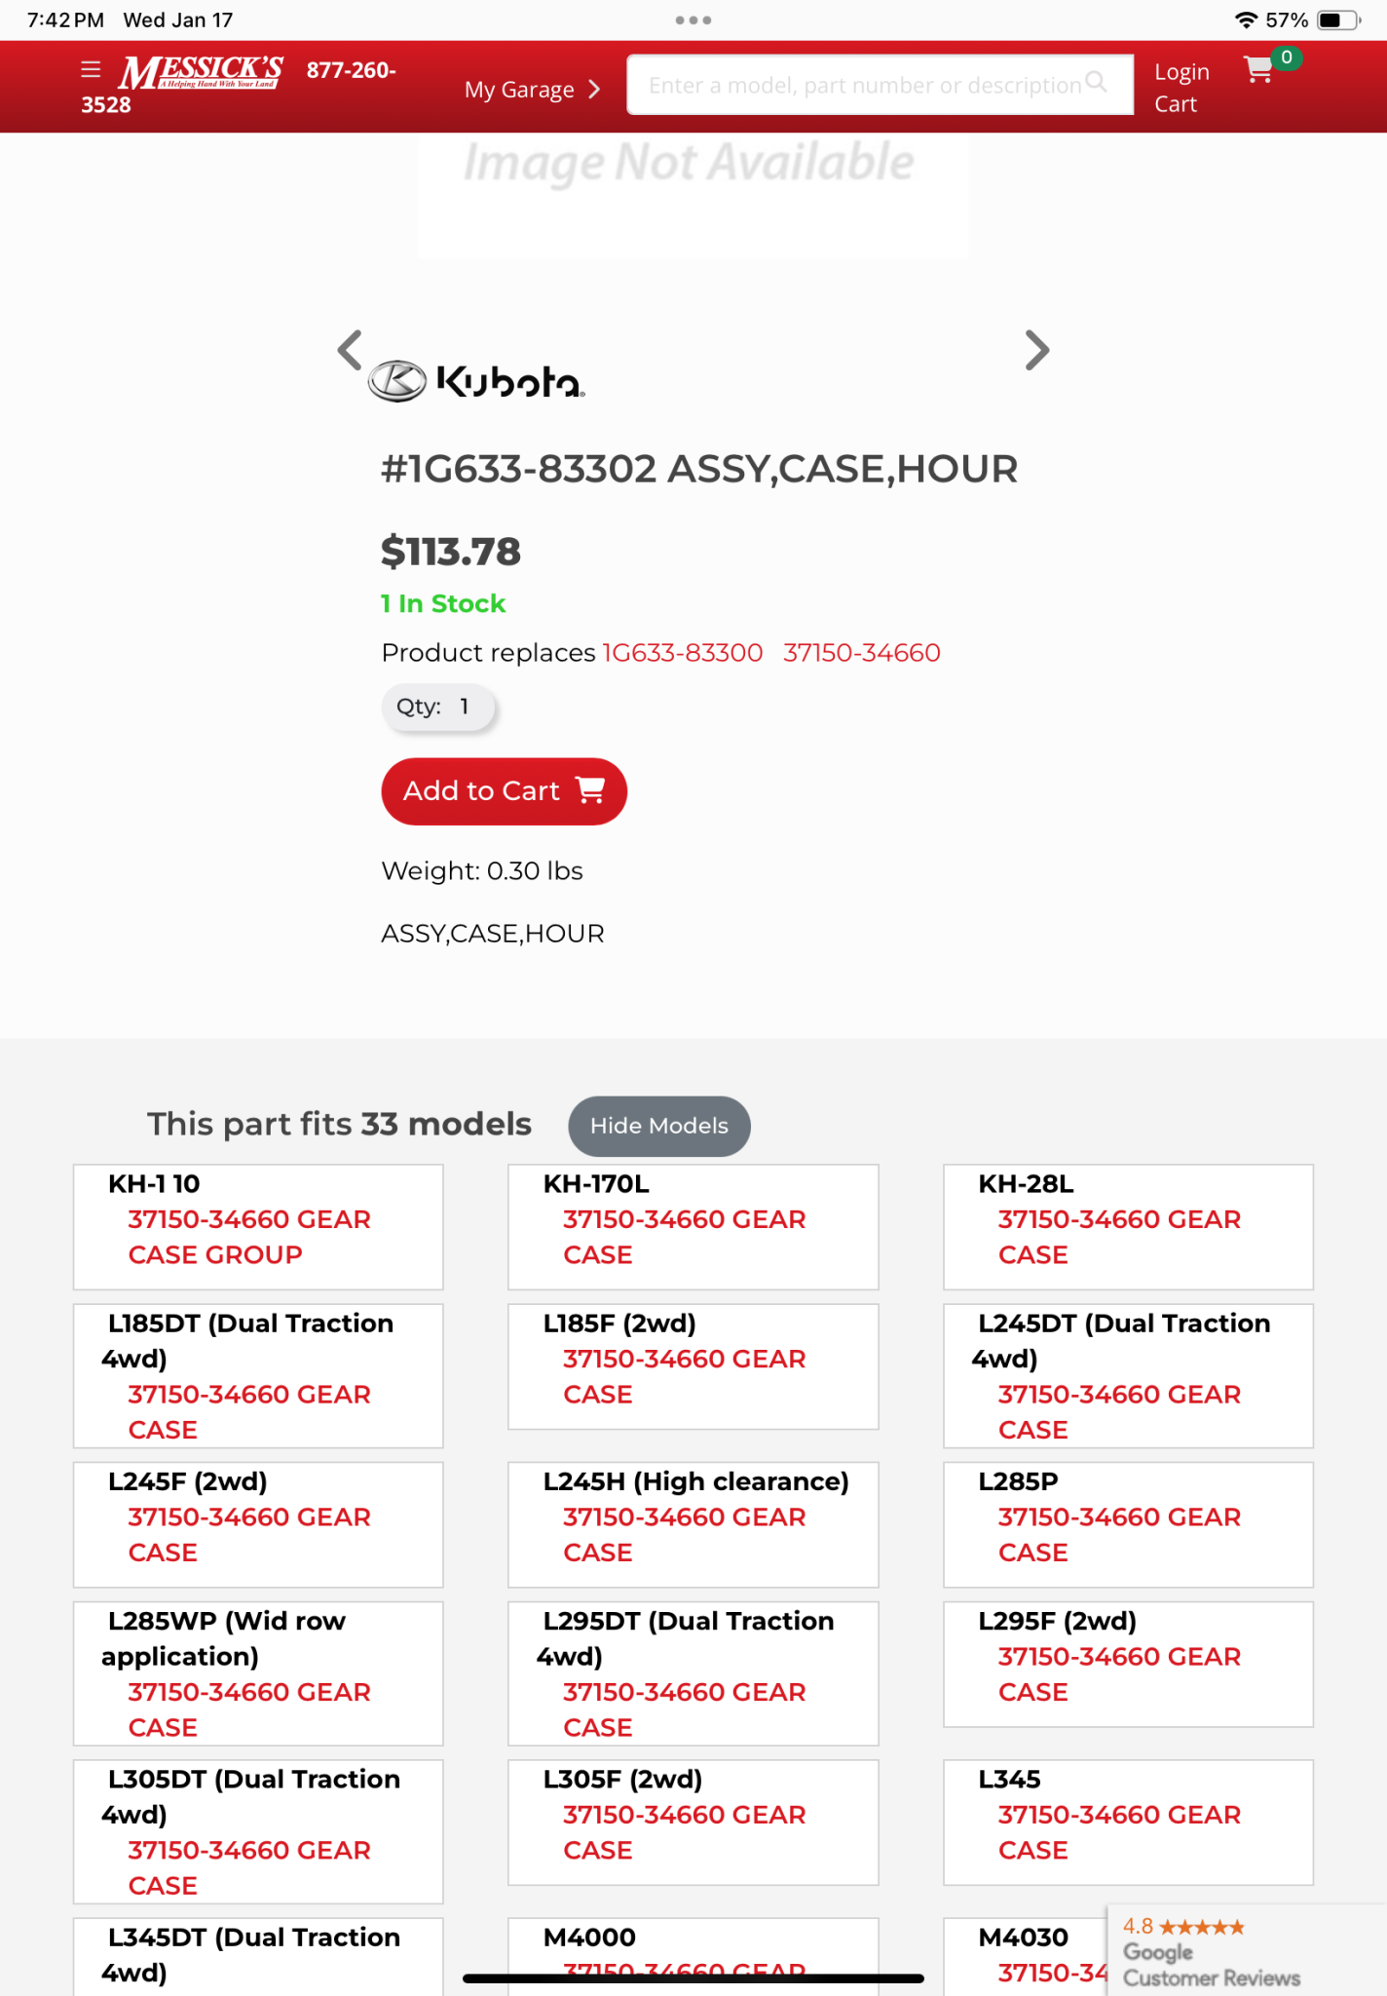Open the hamburger navigation menu
The image size is (1387, 1996).
[x=91, y=70]
